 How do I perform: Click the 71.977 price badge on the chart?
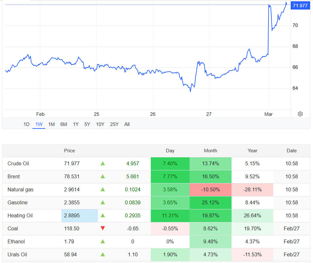click(300, 5)
